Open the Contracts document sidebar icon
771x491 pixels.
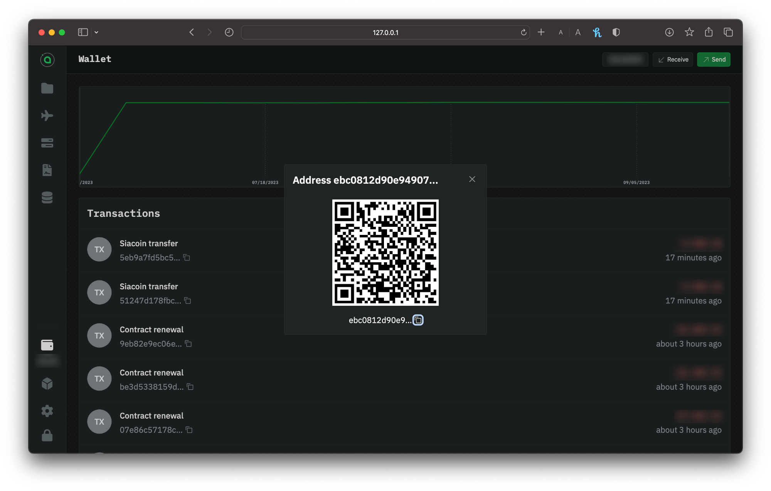pyautogui.click(x=47, y=170)
